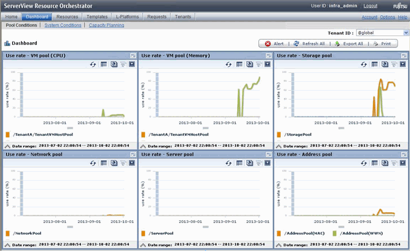Click the time slider handle under Memory chart

coord(206,128)
